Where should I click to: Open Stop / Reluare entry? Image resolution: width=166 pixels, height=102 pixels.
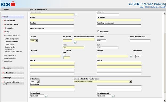click(10, 55)
